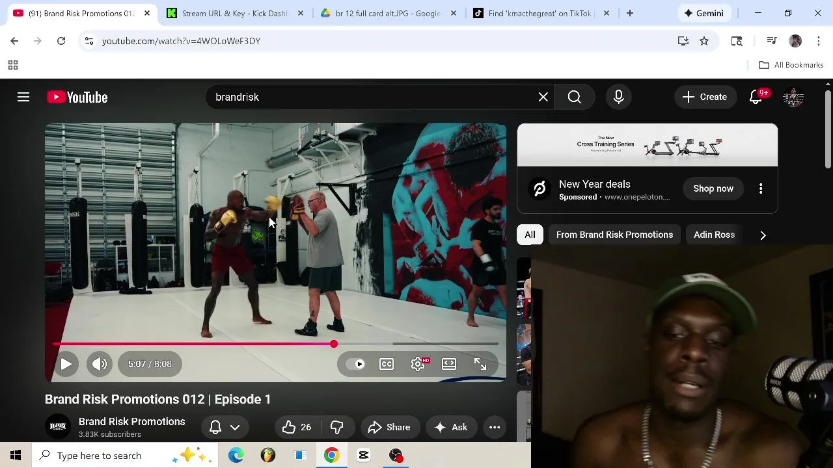This screenshot has width=833, height=468.
Task: Open Brand Risk Promotions channel avatar
Action: point(58,427)
